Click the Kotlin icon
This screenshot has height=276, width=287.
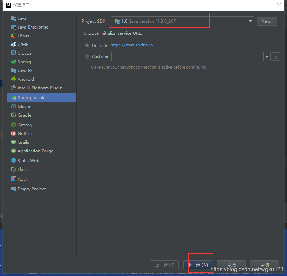click(14, 179)
